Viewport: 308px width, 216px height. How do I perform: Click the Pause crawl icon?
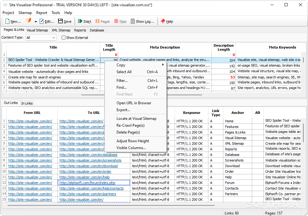point(97,21)
